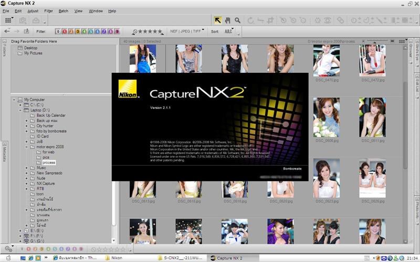The width and height of the screenshot is (420, 262).
Task: Click the Print toolbar icon
Action: click(36, 20)
